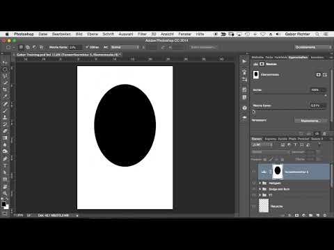The height and width of the screenshot is (250, 334).
Task: Click Weiche Kante slider in properties panel
Action: (x=289, y=110)
